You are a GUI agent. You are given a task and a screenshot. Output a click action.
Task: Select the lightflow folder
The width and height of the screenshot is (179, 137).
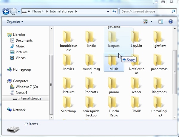pyautogui.click(x=159, y=39)
